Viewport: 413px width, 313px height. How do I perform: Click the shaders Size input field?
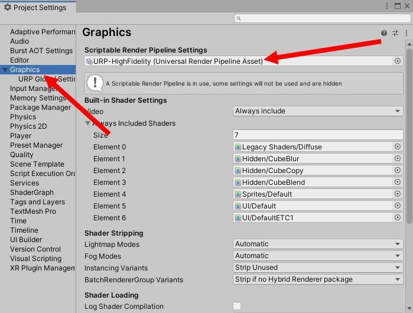(x=318, y=135)
